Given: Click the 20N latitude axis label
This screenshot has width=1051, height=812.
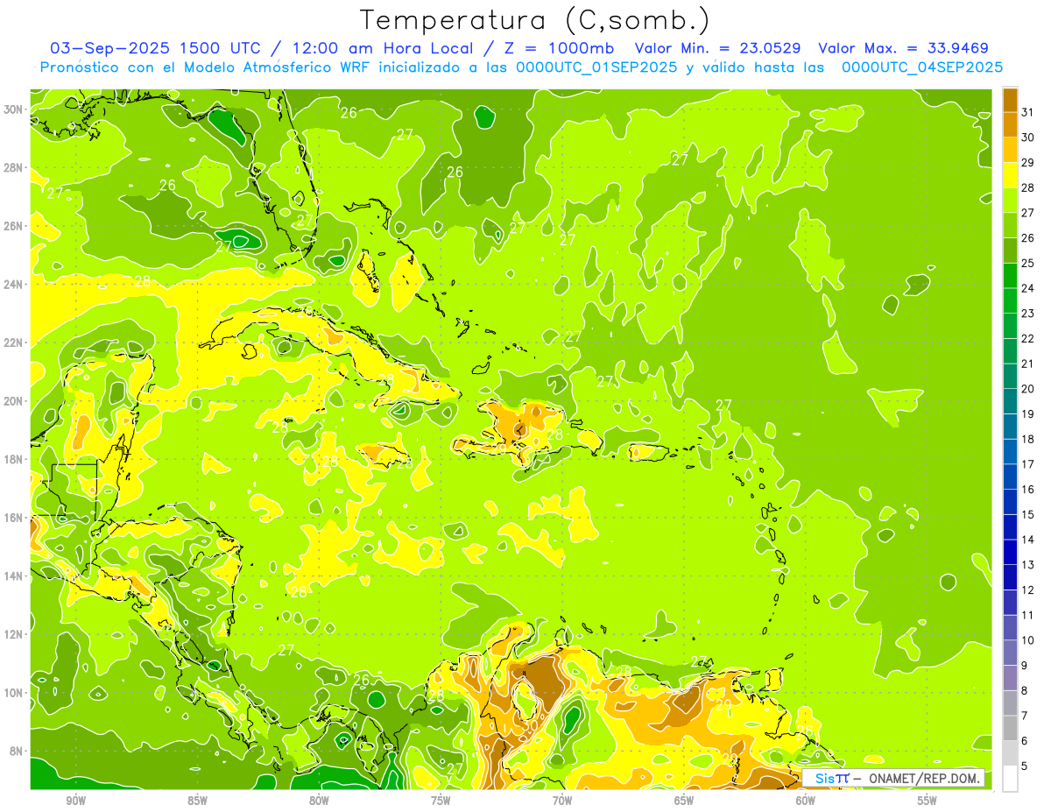Looking at the screenshot, I should click(x=15, y=401).
